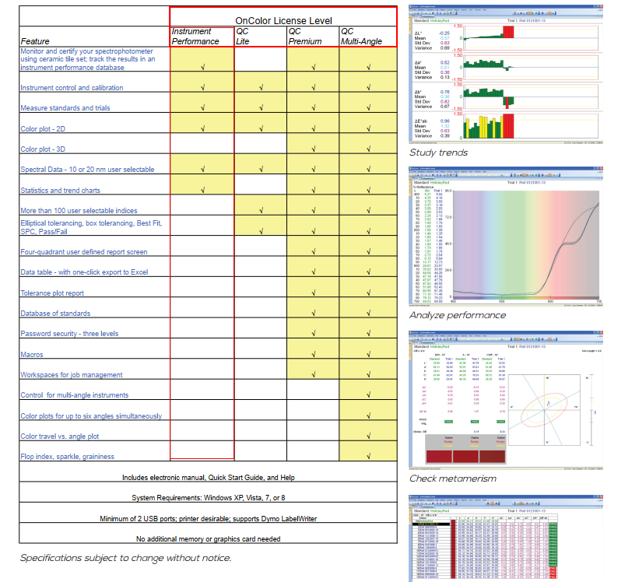Screen dimensions: 625x582
Task: Click QC Lite checkmark for 'Spectral Data' row
Action: (x=261, y=170)
